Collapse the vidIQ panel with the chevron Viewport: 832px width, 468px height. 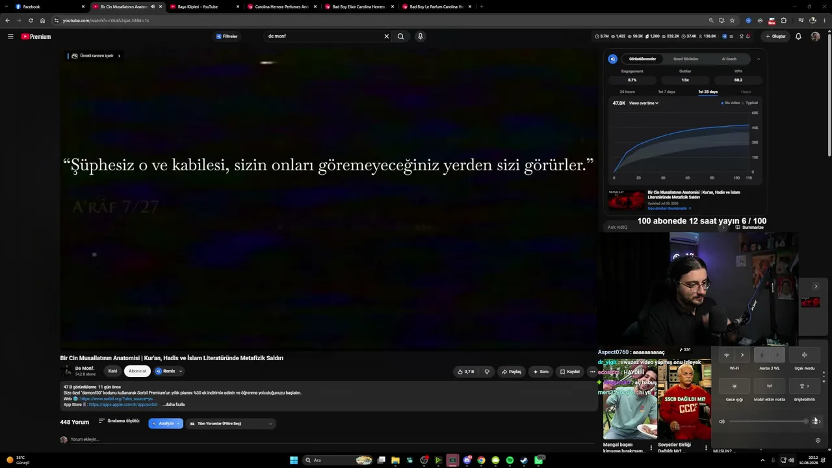click(x=758, y=58)
